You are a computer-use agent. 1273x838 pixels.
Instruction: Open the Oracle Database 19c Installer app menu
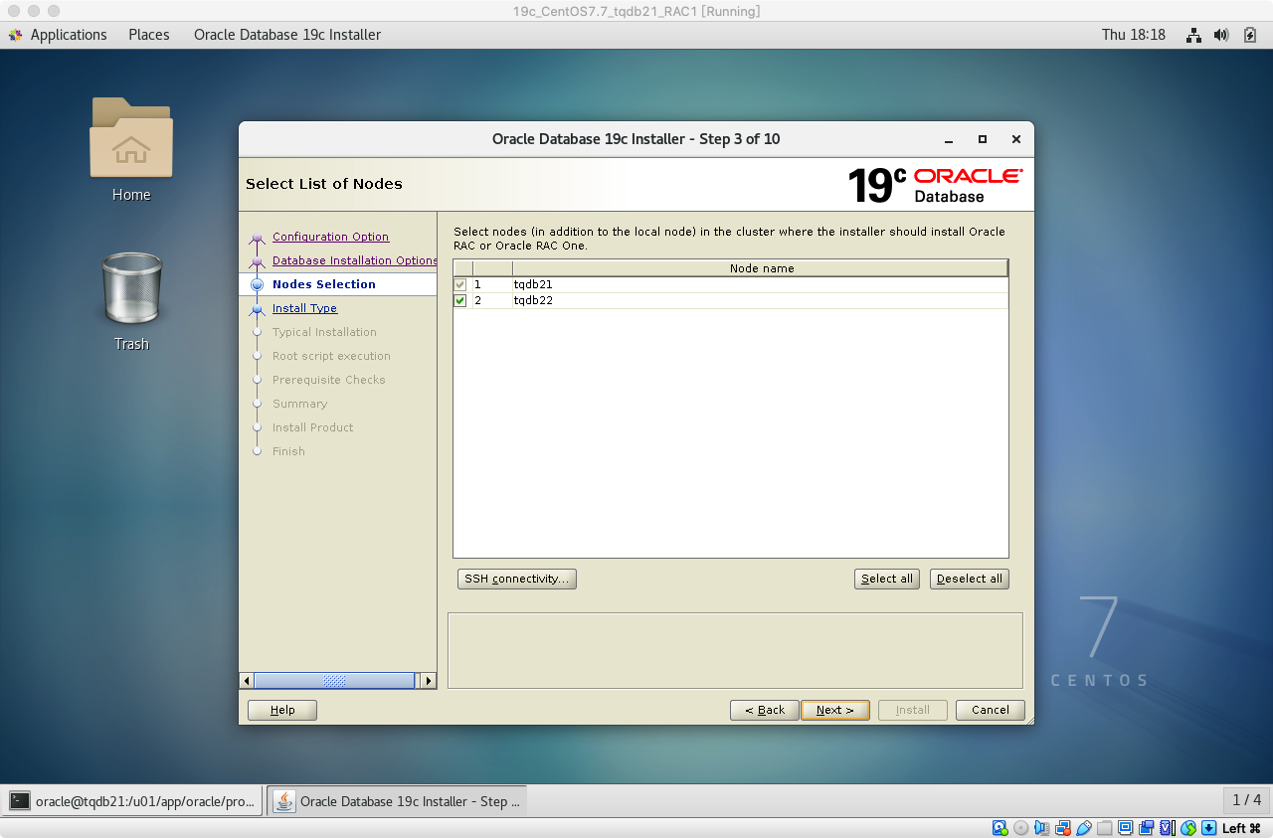click(x=287, y=35)
